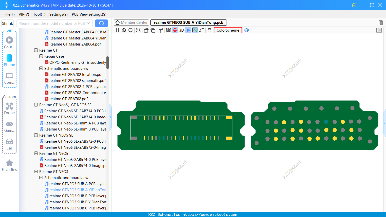
Task: Switch to the 3D view
Action: (181, 30)
